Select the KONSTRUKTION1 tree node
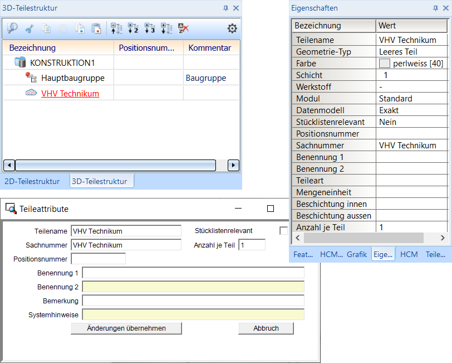452x363 pixels. 62,63
